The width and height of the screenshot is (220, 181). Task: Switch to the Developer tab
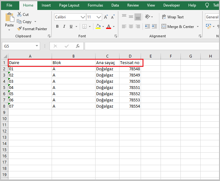click(171, 5)
